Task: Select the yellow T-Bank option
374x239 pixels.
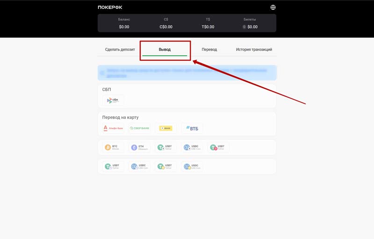Action: 166,128
